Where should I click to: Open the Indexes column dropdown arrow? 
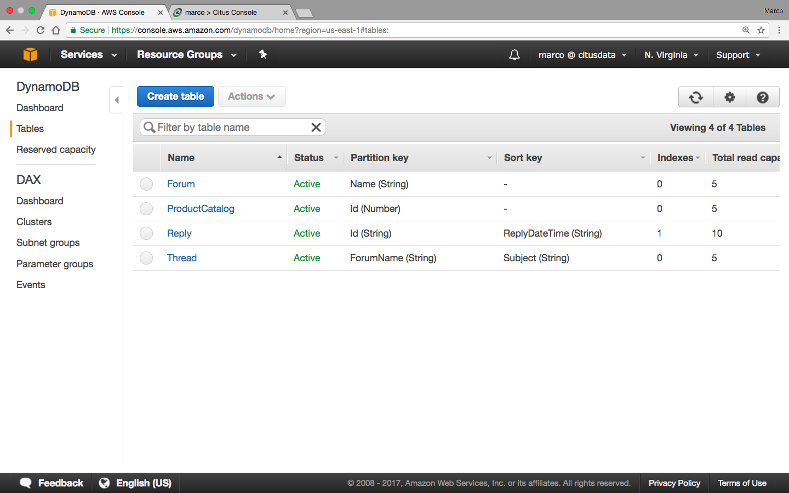tap(697, 158)
